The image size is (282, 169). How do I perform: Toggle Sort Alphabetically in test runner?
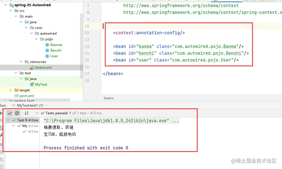(26, 113)
